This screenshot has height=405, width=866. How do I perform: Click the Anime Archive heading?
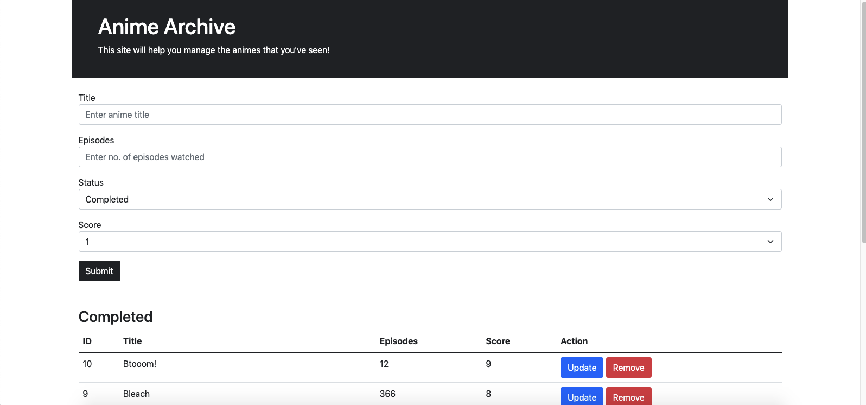tap(167, 27)
